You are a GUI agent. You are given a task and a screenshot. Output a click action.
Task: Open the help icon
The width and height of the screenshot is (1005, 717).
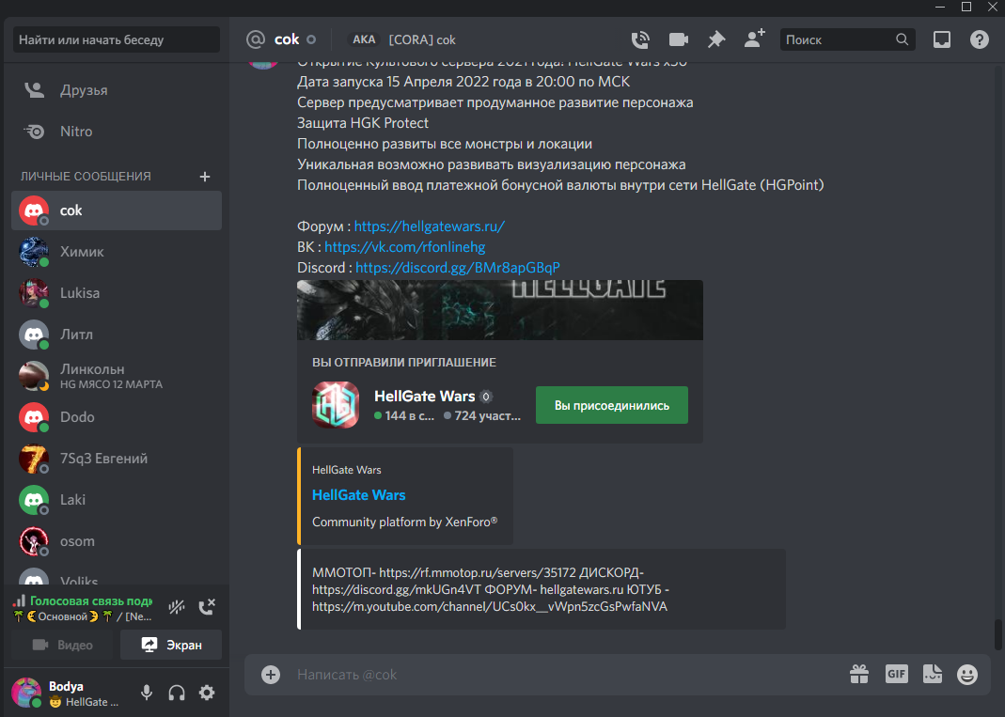pos(979,39)
